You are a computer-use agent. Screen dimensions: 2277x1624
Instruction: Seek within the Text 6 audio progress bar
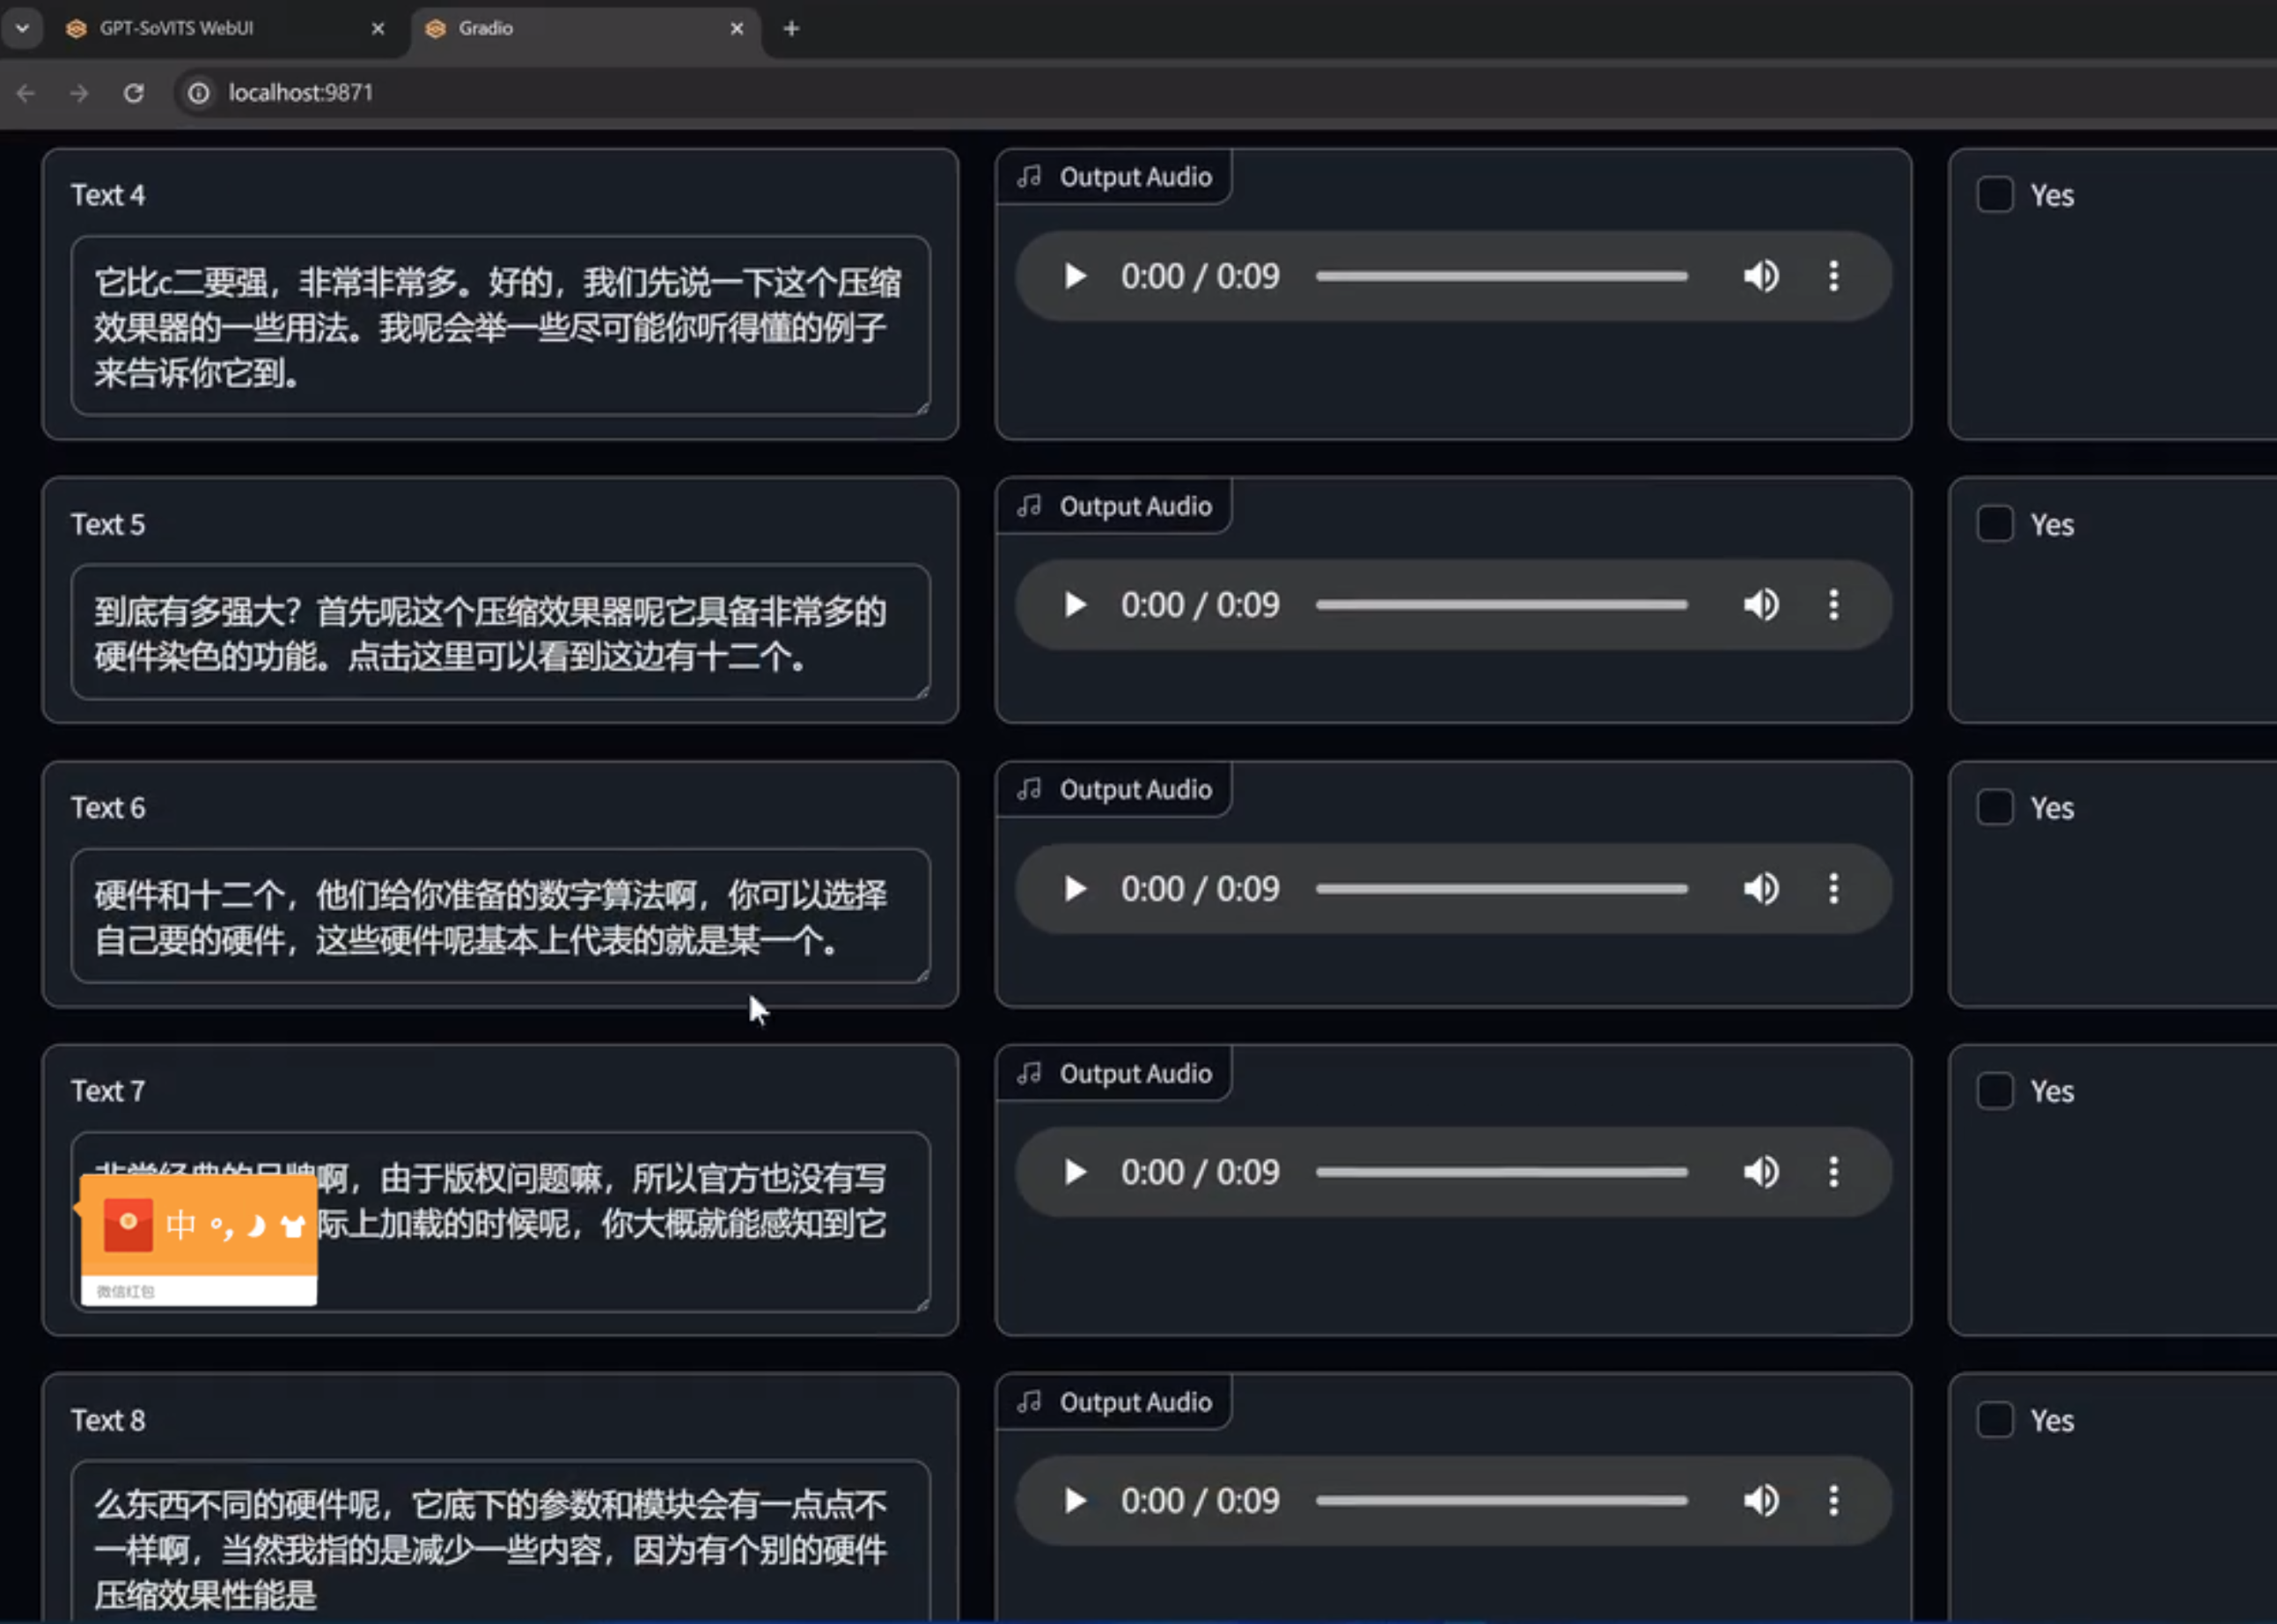click(x=1500, y=889)
